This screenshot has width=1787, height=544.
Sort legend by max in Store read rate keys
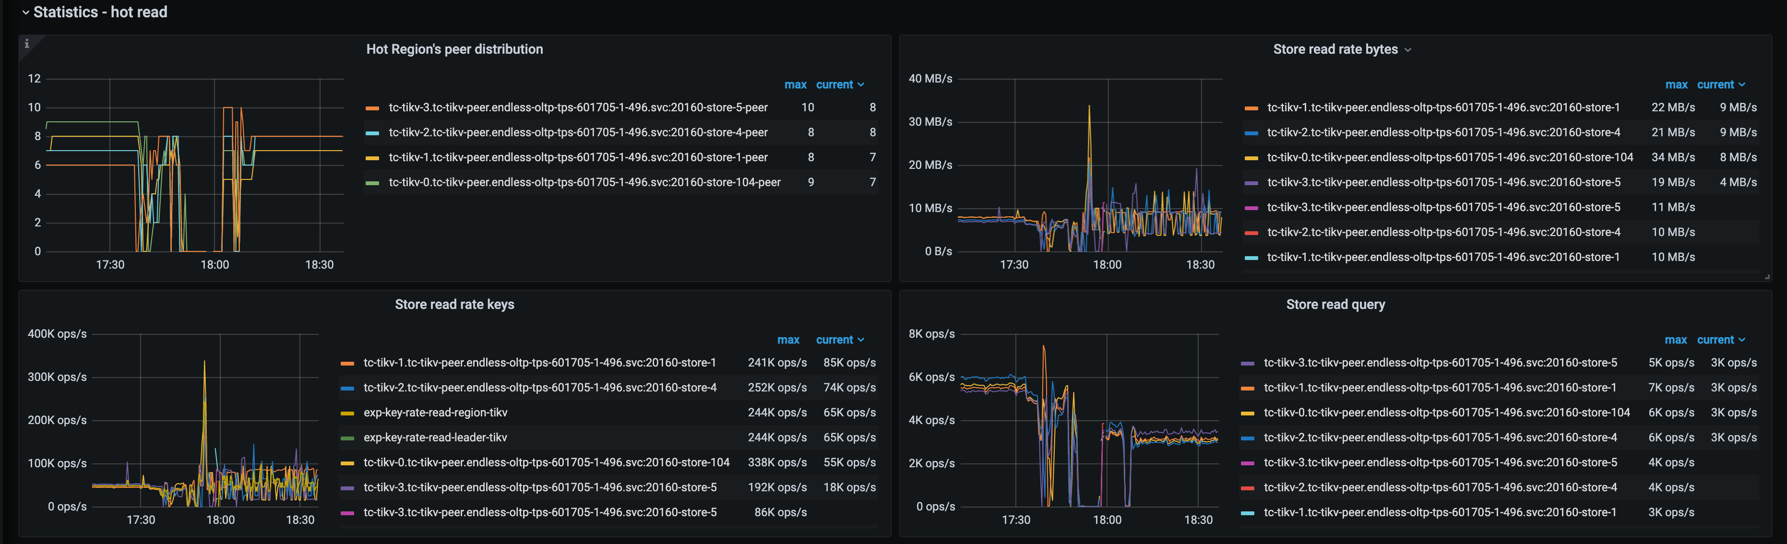pos(789,339)
